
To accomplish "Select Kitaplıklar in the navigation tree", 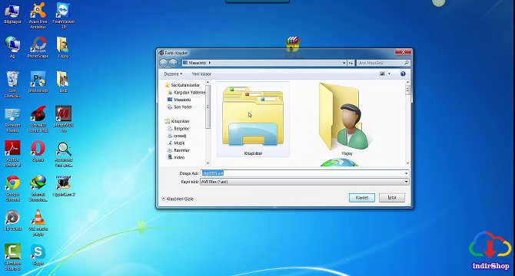I will (178, 121).
